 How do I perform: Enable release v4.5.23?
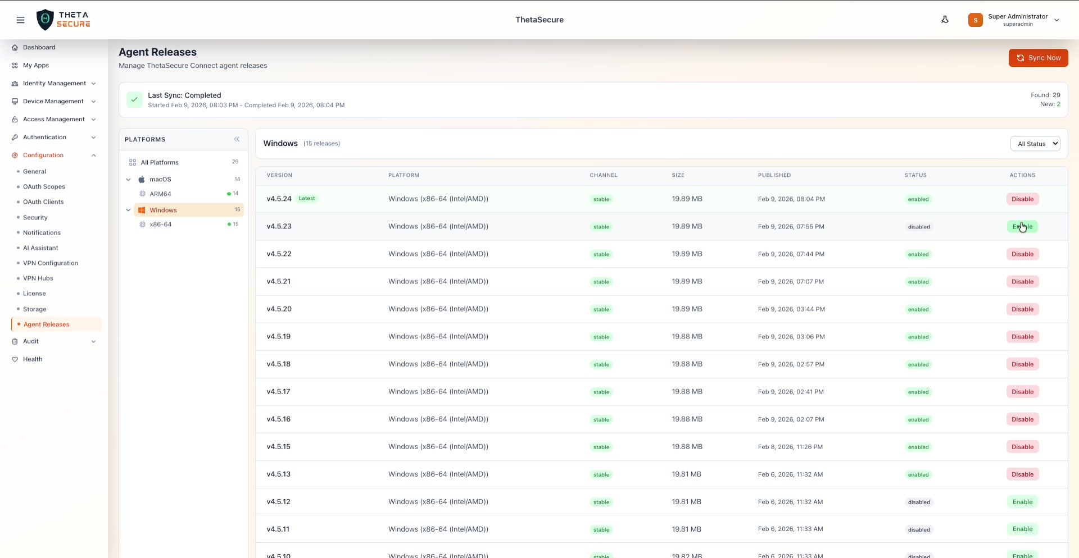(1022, 226)
